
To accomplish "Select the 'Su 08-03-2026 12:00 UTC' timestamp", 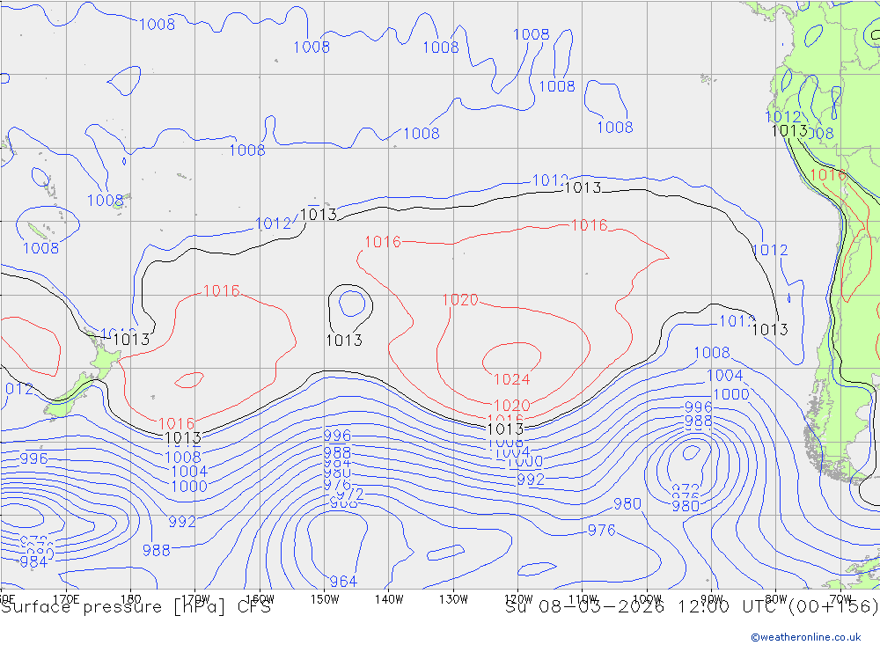I will pos(644,607).
